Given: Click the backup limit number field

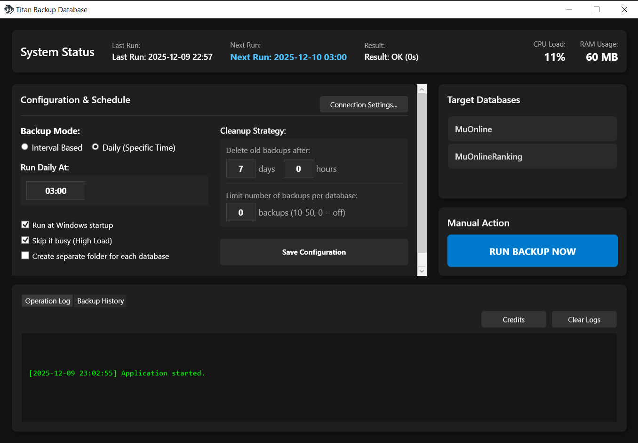Looking at the screenshot, I should (x=240, y=212).
